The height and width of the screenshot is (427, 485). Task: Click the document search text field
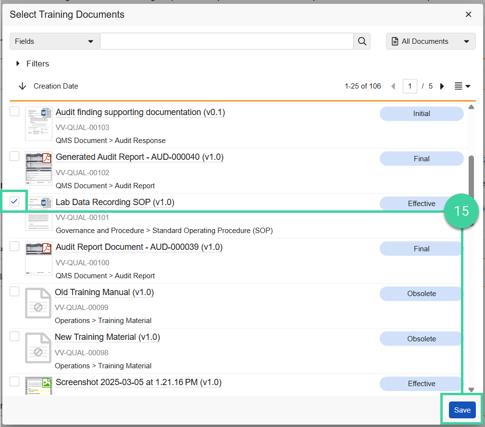(226, 41)
